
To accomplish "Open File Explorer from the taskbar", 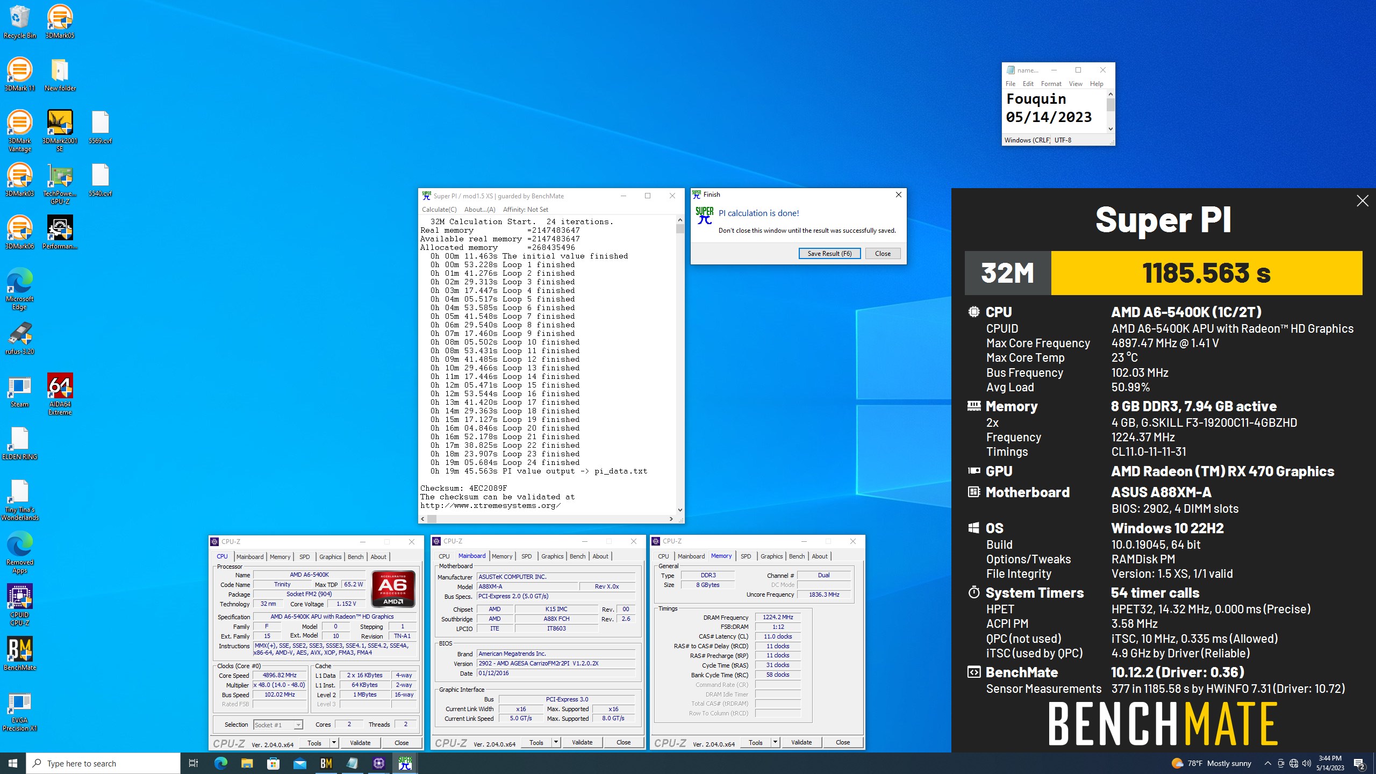I will pos(247,763).
